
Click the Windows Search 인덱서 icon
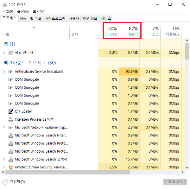(11, 159)
